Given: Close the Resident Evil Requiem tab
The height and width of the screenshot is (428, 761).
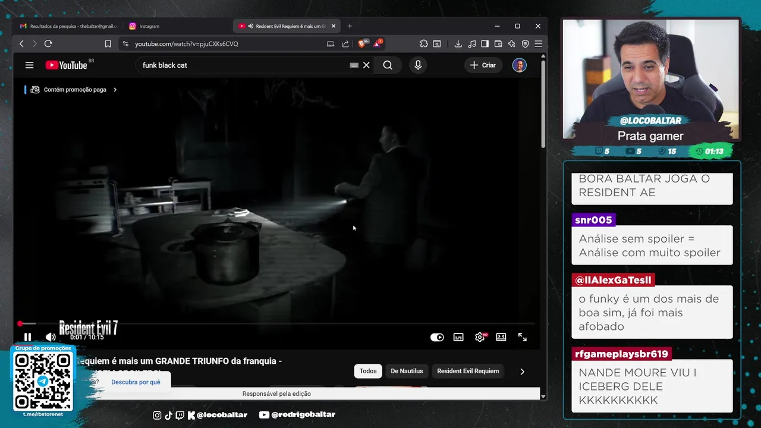Looking at the screenshot, I should coord(334,26).
